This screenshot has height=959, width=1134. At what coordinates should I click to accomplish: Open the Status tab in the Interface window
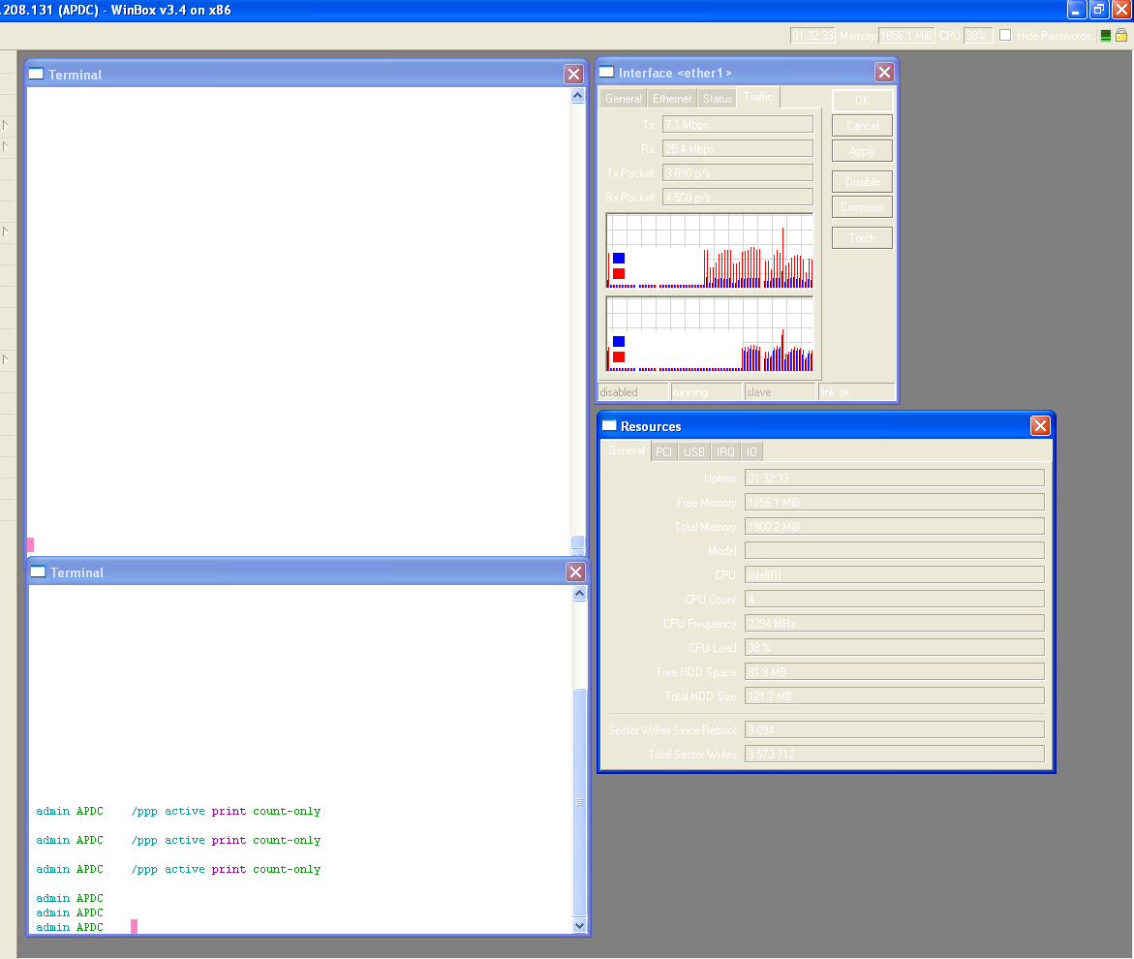[x=717, y=97]
